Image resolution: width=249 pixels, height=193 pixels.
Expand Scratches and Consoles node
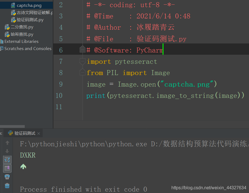(28, 49)
